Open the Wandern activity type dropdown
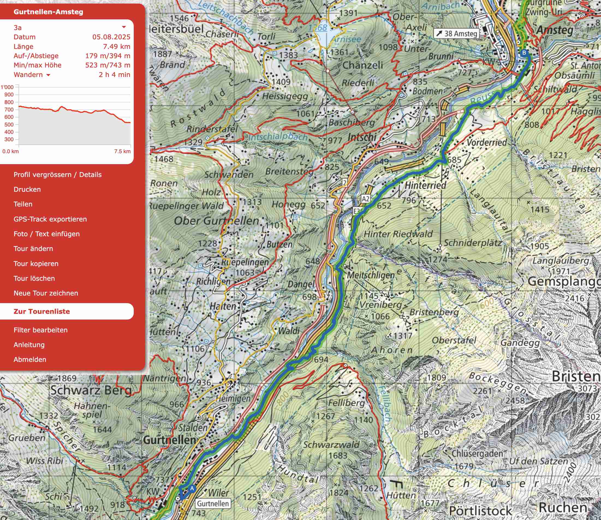Image resolution: width=601 pixels, height=520 pixels. tap(48, 75)
